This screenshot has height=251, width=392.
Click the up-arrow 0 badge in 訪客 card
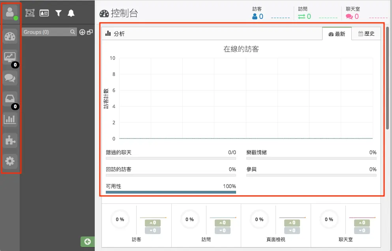click(x=153, y=223)
